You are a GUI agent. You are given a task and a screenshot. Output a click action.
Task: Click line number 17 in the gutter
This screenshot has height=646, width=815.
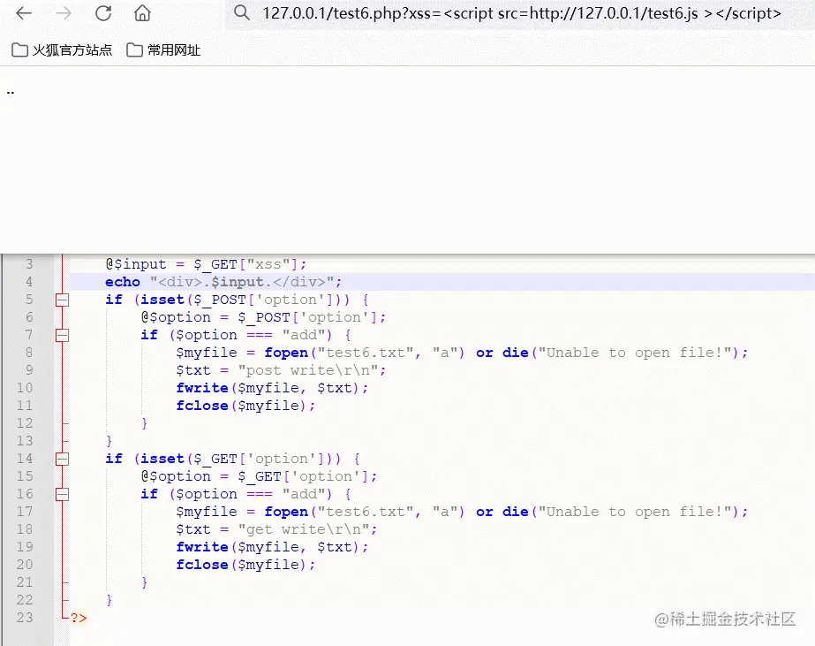[x=25, y=512]
